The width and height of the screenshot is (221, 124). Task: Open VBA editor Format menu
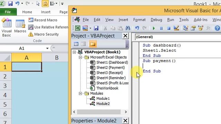coord(140,20)
